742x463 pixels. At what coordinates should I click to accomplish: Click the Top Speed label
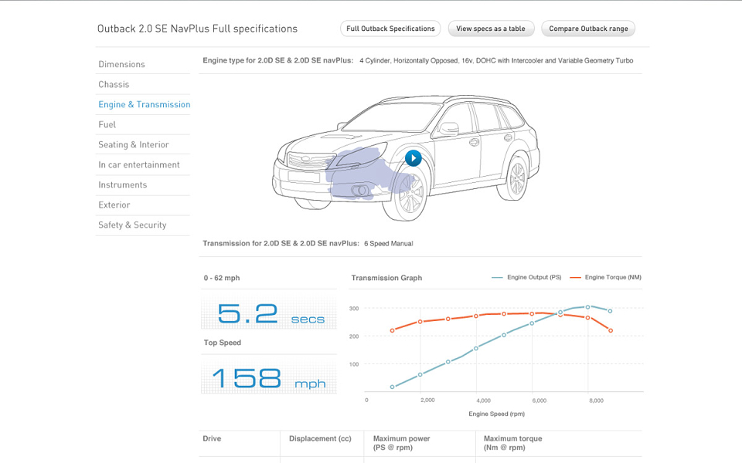(x=223, y=343)
